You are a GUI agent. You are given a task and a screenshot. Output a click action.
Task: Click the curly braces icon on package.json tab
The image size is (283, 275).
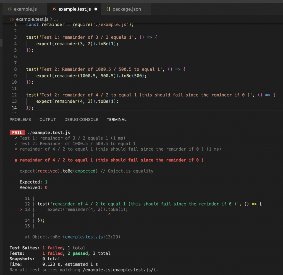[x=108, y=9]
